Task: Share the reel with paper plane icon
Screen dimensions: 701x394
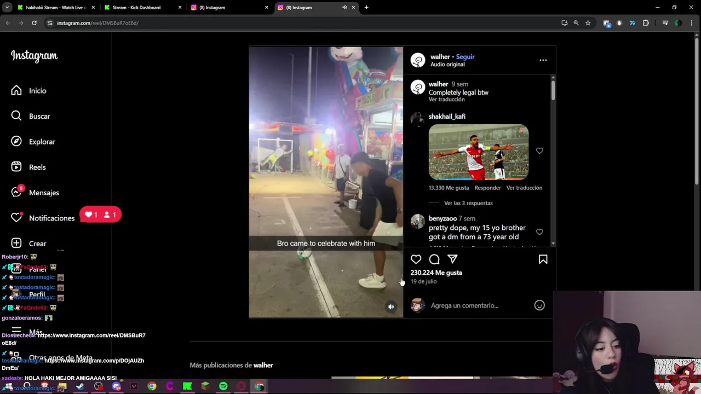Action: (x=452, y=259)
